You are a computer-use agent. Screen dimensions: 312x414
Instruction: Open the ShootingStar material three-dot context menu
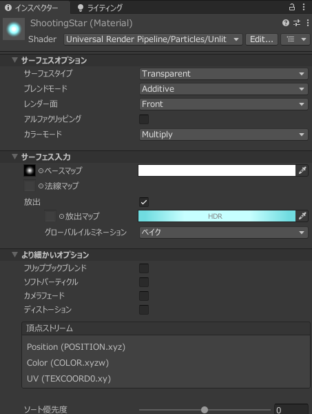click(307, 23)
